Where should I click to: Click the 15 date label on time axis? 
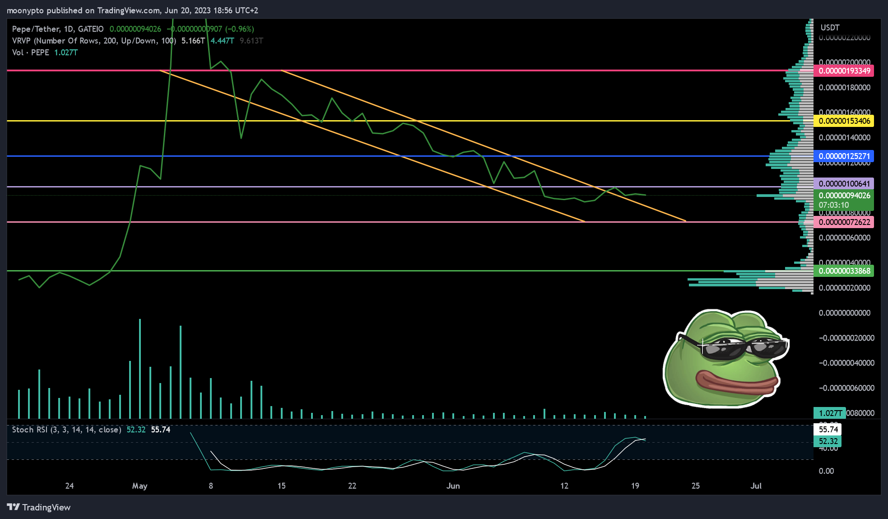coord(282,486)
